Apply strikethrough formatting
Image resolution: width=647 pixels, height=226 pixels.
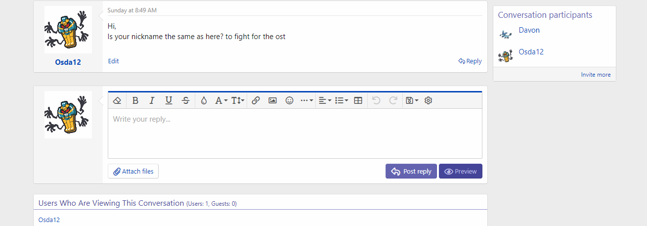click(x=185, y=100)
